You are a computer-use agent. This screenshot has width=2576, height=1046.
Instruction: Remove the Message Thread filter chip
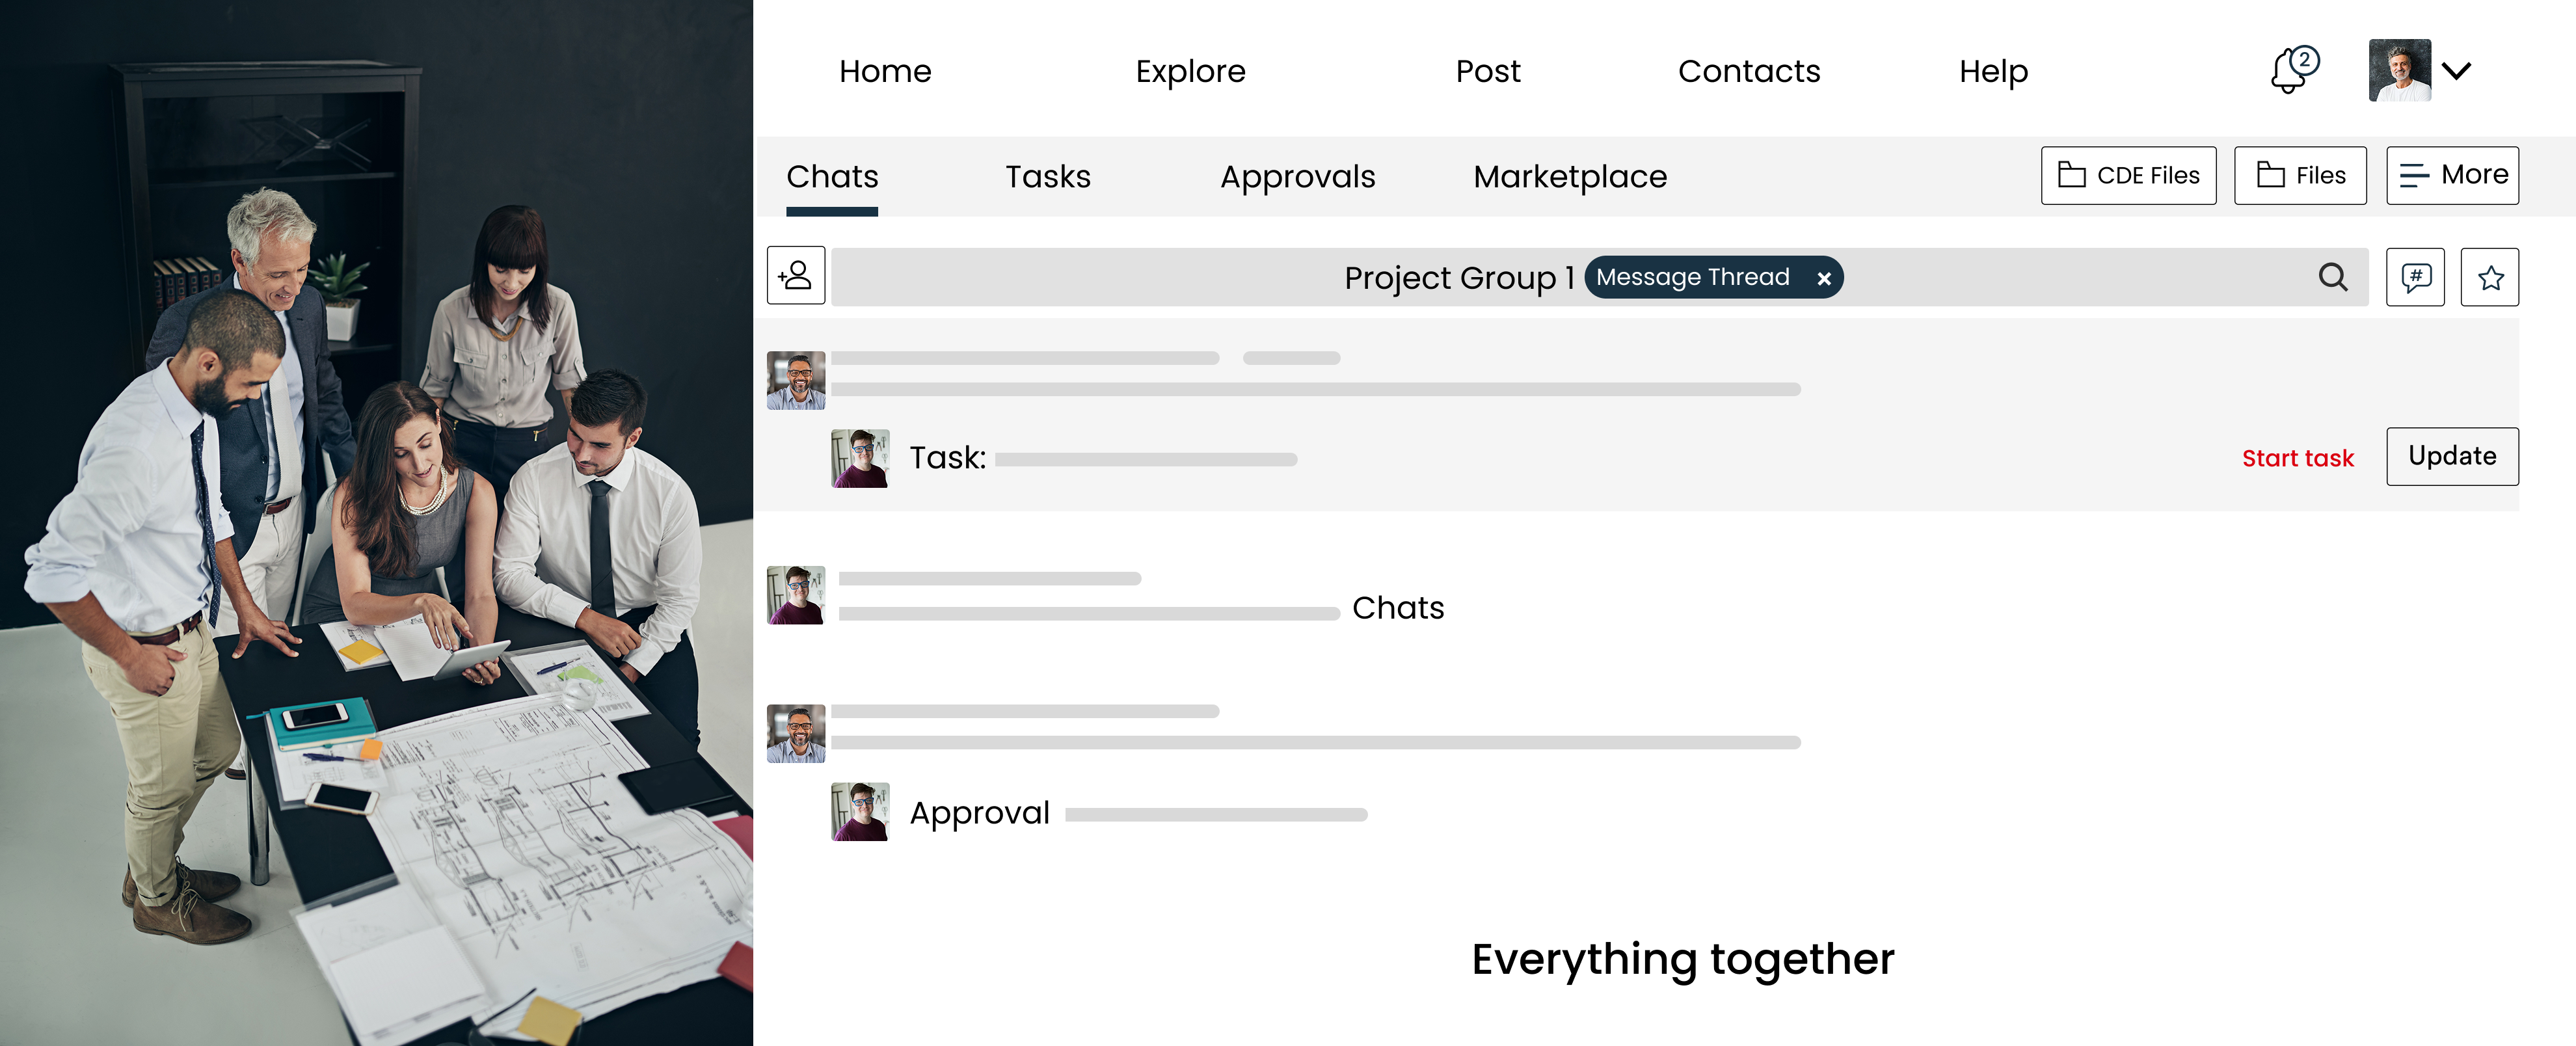(x=1824, y=278)
